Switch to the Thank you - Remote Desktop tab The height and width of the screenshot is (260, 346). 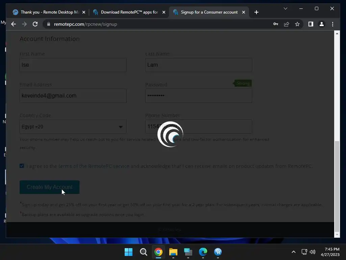pyautogui.click(x=46, y=12)
